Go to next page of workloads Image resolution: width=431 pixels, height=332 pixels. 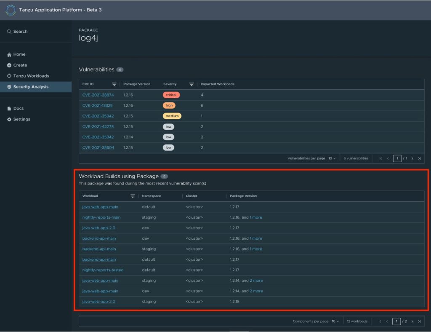click(x=412, y=321)
